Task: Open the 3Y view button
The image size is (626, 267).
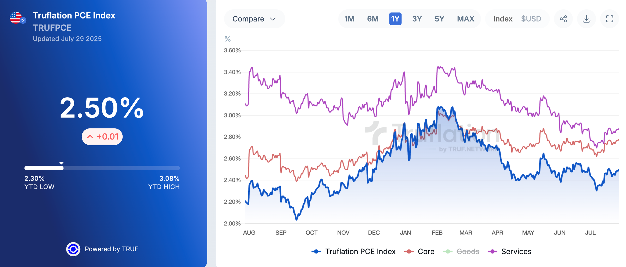Action: [417, 18]
